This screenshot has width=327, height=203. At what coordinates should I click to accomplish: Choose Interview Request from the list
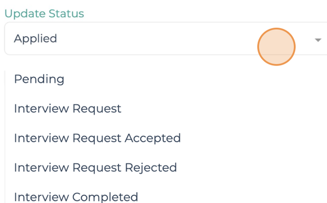click(x=68, y=109)
